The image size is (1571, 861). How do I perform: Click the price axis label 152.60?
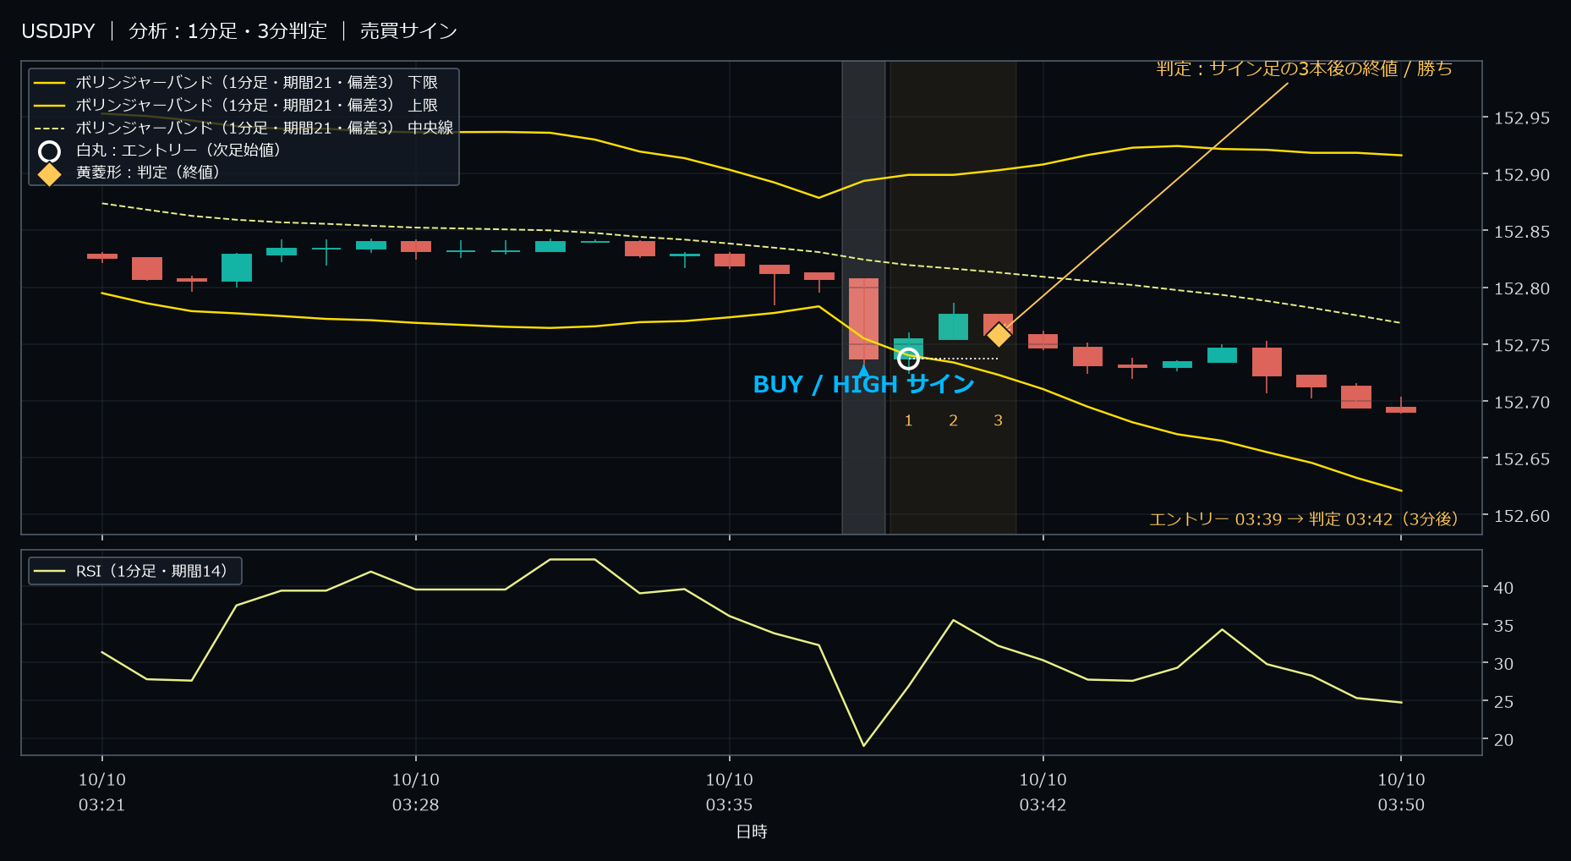[x=1522, y=516]
